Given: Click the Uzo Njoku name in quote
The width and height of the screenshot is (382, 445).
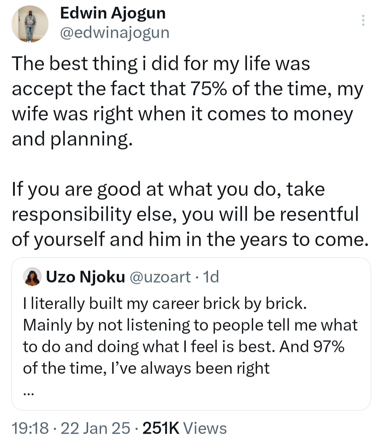Looking at the screenshot, I should coord(86,277).
